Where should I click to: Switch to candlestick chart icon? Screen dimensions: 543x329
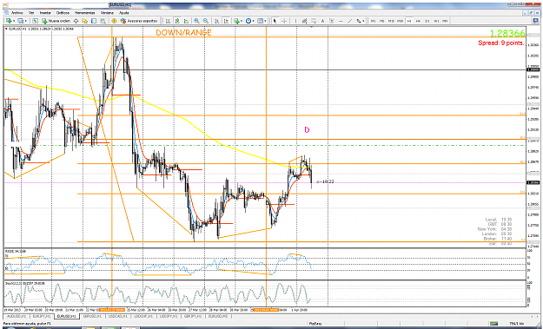click(x=177, y=21)
